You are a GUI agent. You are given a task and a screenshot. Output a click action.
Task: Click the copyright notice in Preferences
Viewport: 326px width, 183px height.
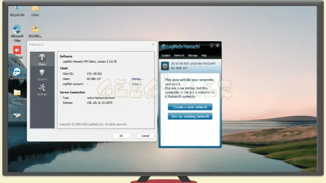click(93, 124)
